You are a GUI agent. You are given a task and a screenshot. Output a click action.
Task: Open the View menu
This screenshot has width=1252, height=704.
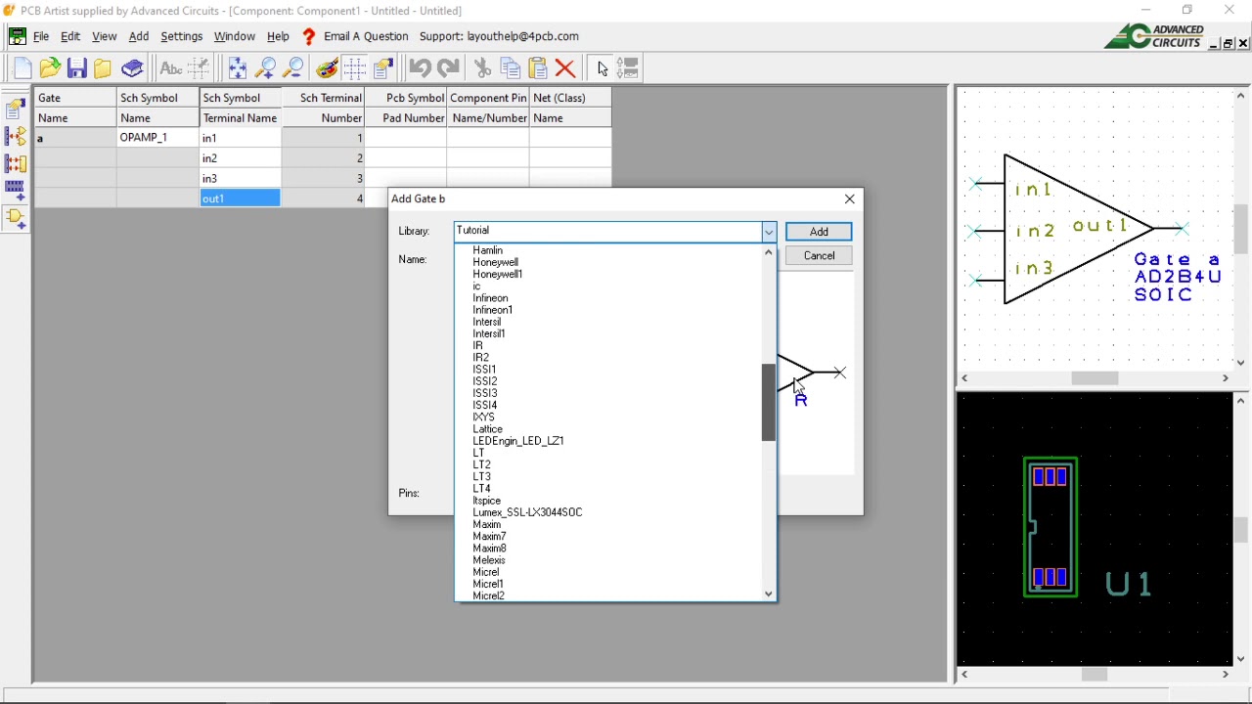coord(104,36)
